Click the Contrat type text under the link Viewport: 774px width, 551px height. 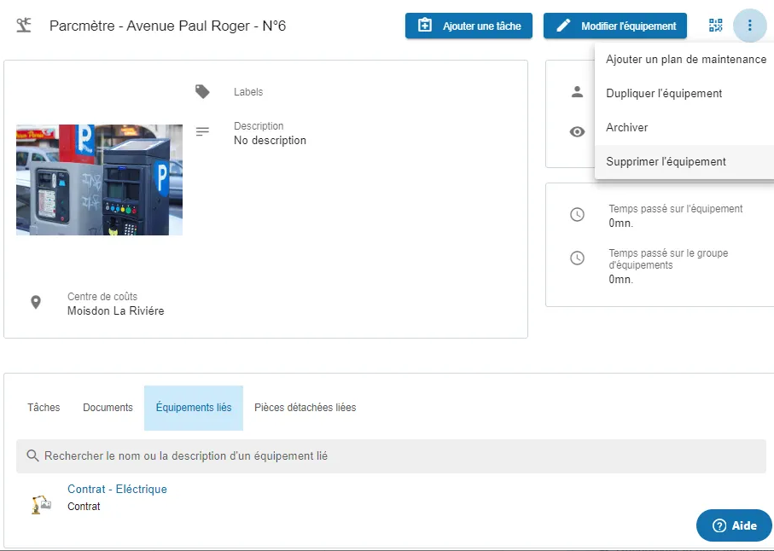[x=84, y=507]
